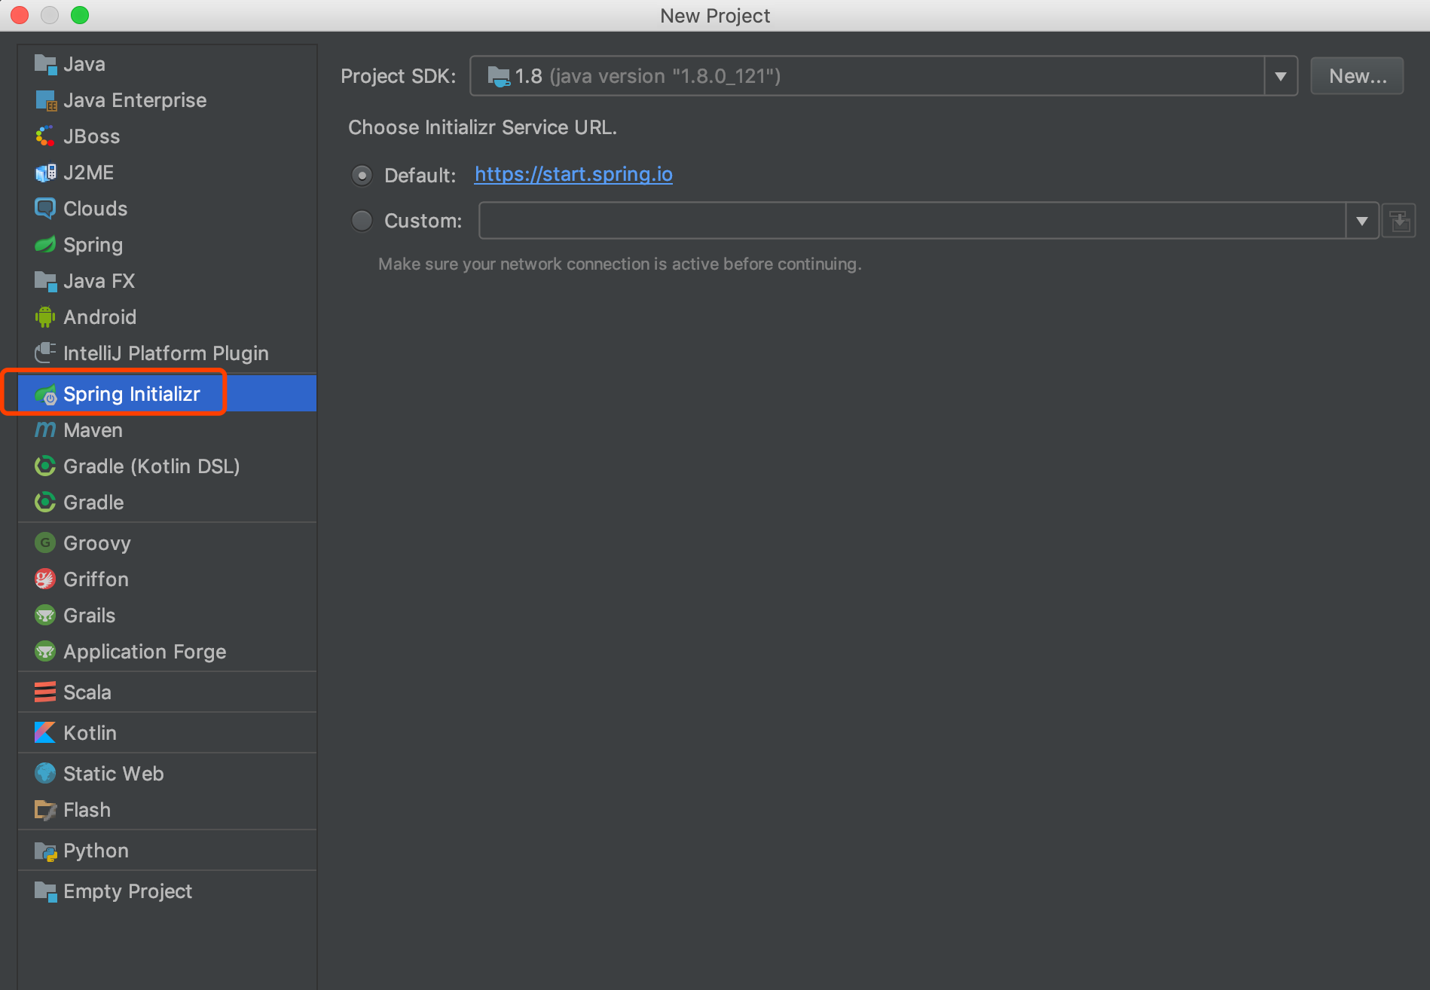This screenshot has height=990, width=1430.
Task: Choose Android project type label
Action: 99,318
